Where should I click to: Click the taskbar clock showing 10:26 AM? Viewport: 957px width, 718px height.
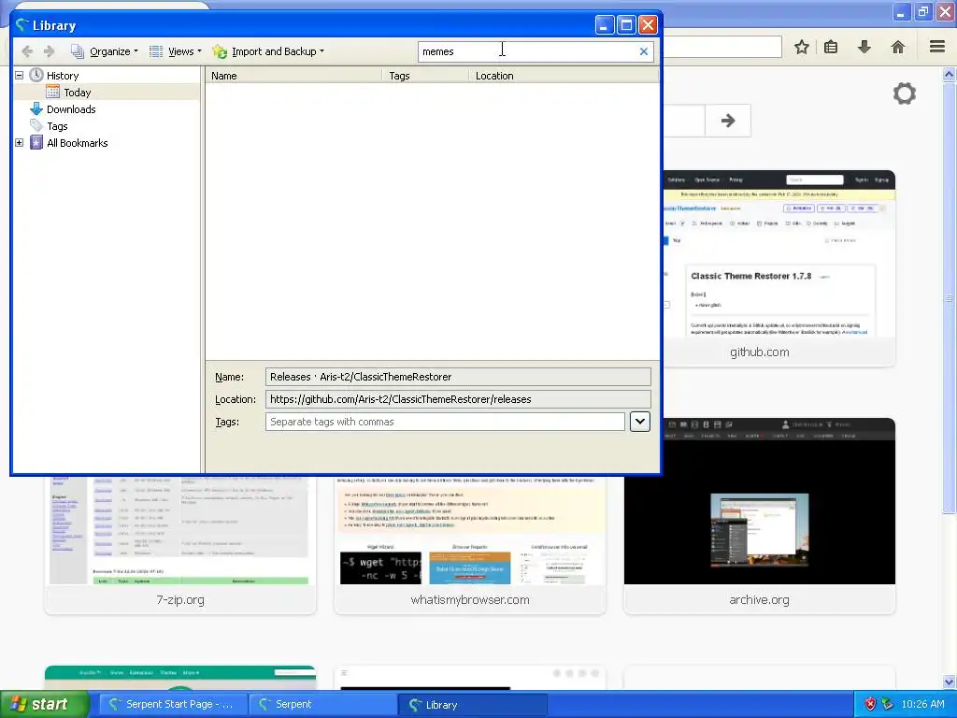(x=922, y=704)
